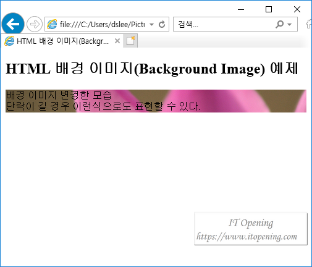This screenshot has height=267, width=312.
Task: Close the HTML 배경 이미지 tab
Action: pos(117,41)
